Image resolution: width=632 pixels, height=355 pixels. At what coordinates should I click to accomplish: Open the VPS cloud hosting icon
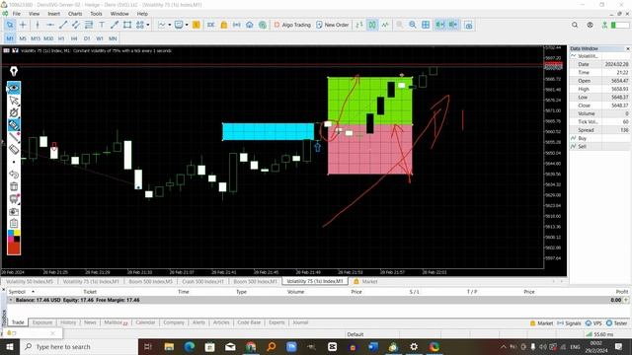pos(250,25)
